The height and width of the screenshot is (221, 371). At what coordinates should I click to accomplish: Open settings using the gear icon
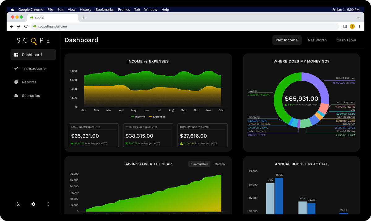(x=33, y=204)
